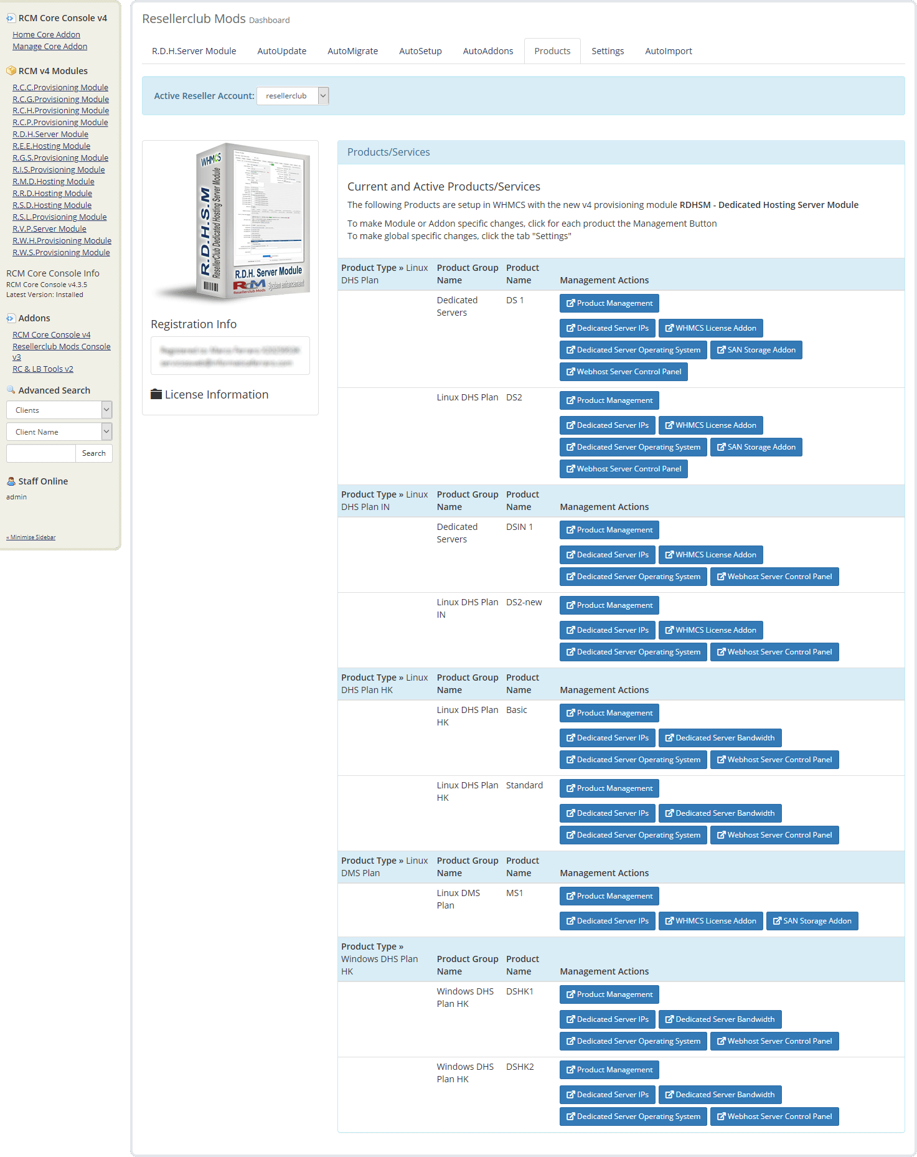917x1157 pixels.
Task: Open Webhost Server Control Panel for DSIN 1
Action: pyautogui.click(x=774, y=577)
